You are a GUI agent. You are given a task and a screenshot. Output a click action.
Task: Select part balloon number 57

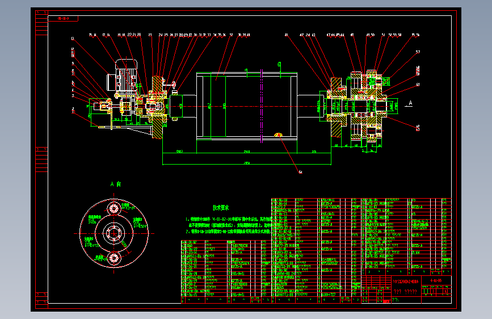(418, 52)
